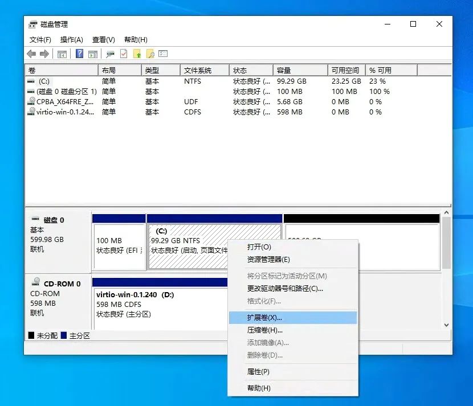Select the virtio-win-0.1.240 (D:) partition block
This screenshot has height=406, width=473.
coord(160,304)
